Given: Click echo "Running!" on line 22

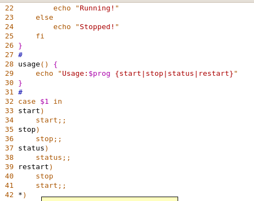Looking at the screenshot, I should pyautogui.click(x=86, y=8).
